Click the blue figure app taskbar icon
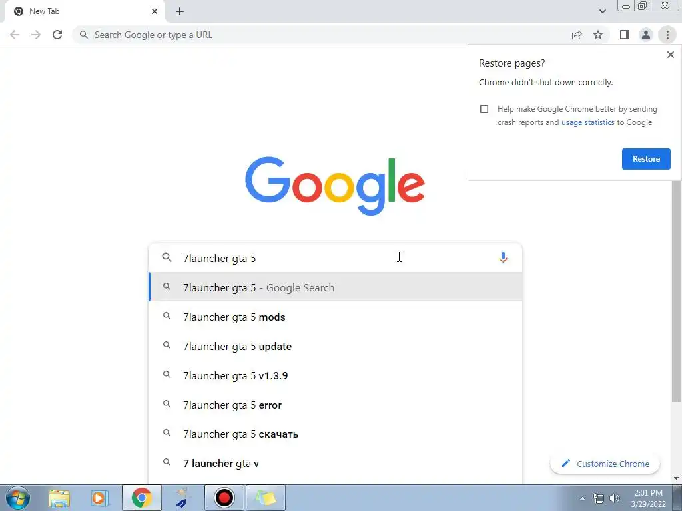The width and height of the screenshot is (682, 511). [x=183, y=498]
